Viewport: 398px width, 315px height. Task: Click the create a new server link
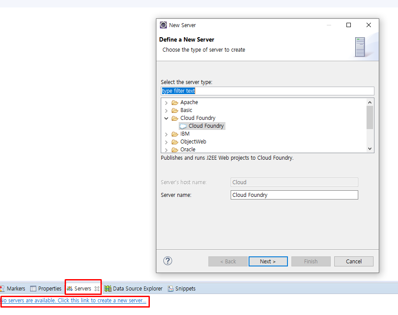(x=73, y=300)
